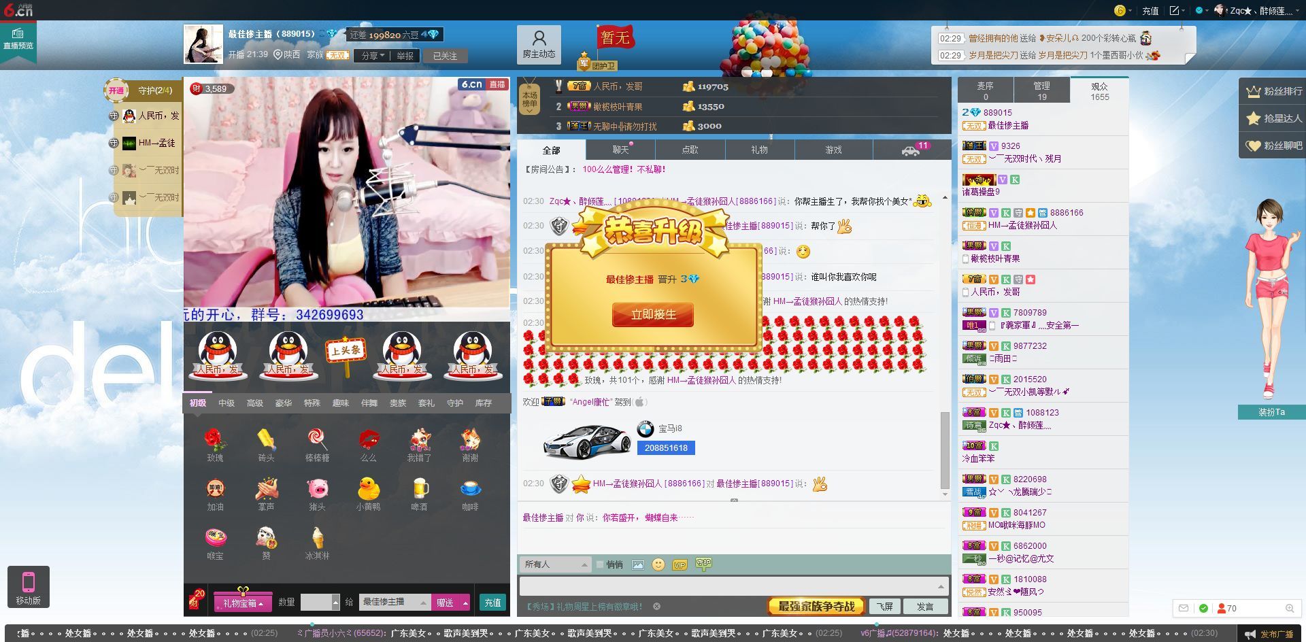Open the 所有人 recipient dropdown
The image size is (1306, 642).
point(555,564)
